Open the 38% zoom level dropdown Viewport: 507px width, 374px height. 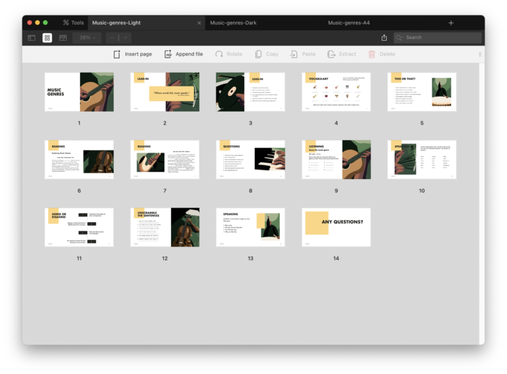[87, 38]
